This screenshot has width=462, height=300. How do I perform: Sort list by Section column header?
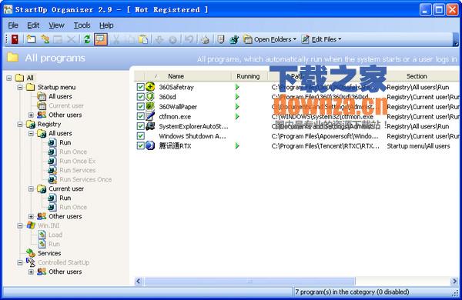click(417, 76)
